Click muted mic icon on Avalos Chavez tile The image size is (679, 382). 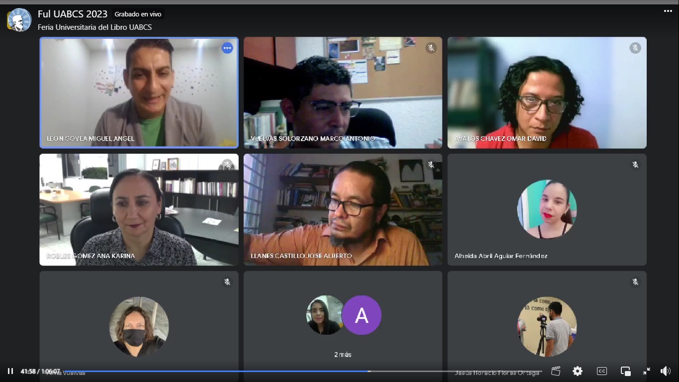(x=635, y=48)
